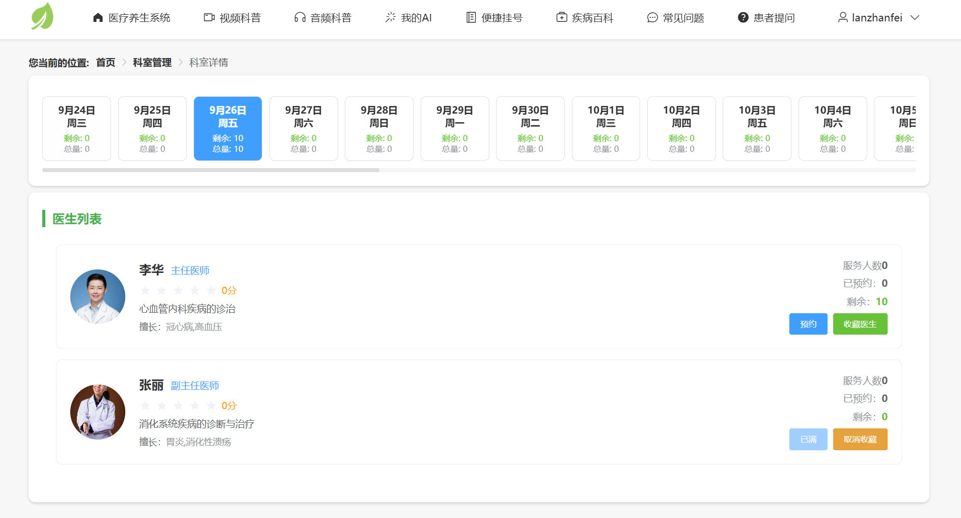Click the first rating star for 李华
Viewport: 961px width, 518px height.
click(145, 290)
